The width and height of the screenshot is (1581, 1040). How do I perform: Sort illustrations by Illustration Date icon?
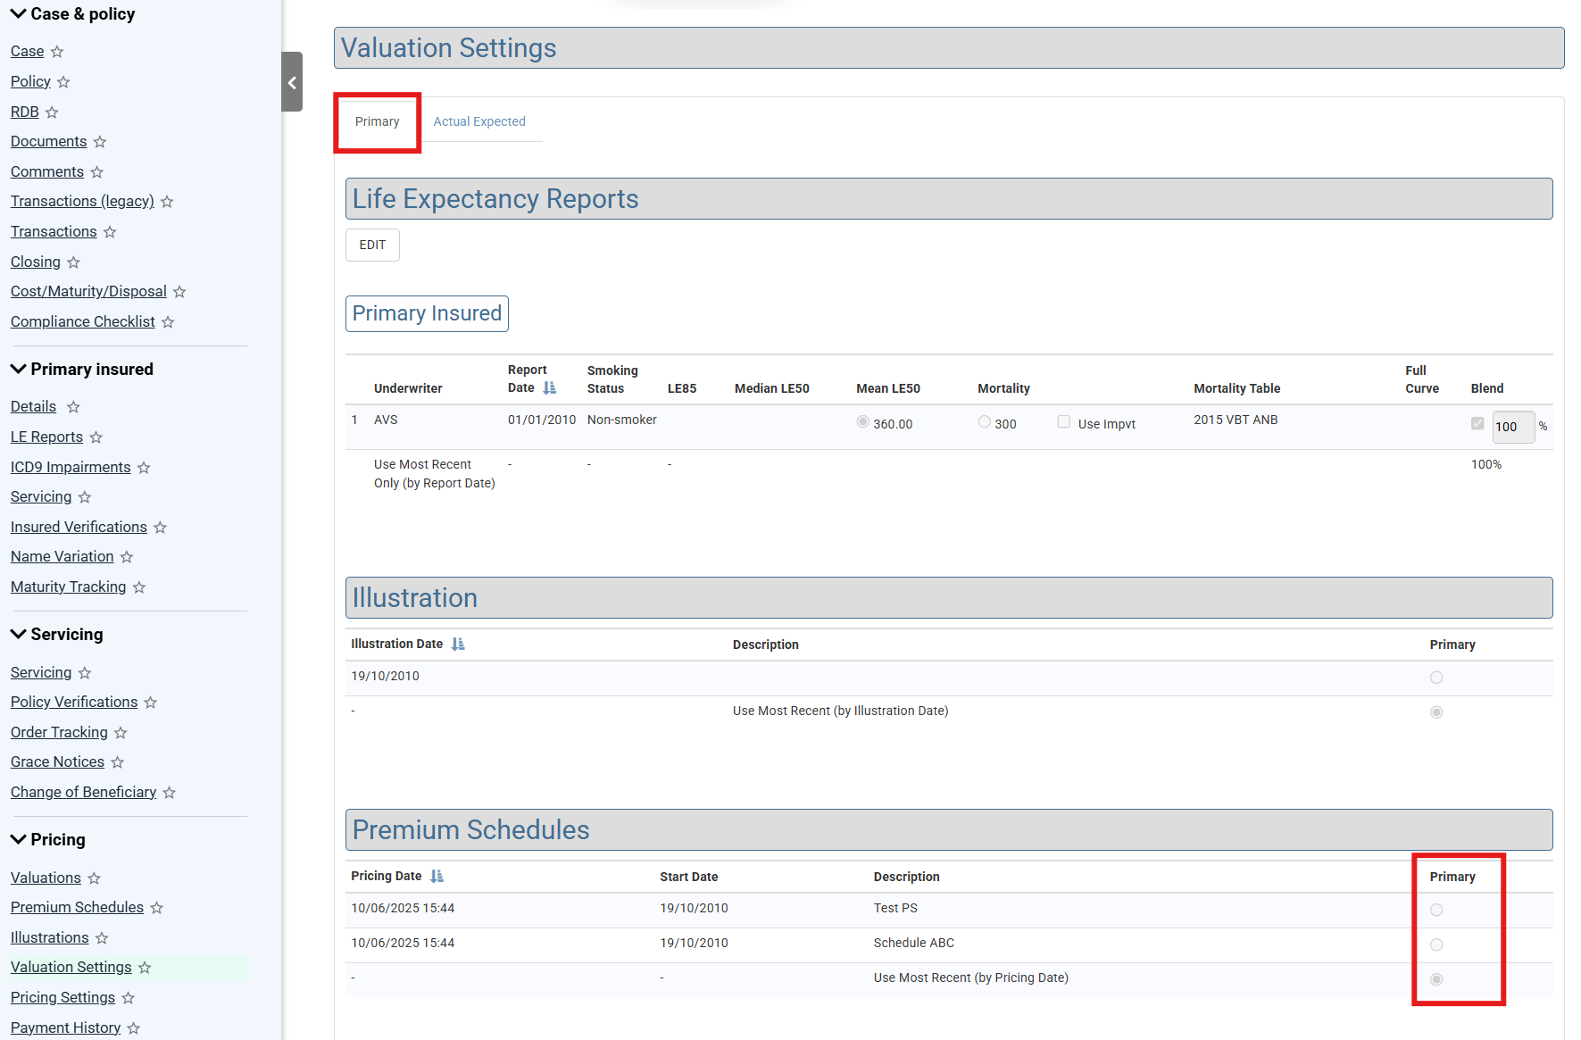[458, 645]
